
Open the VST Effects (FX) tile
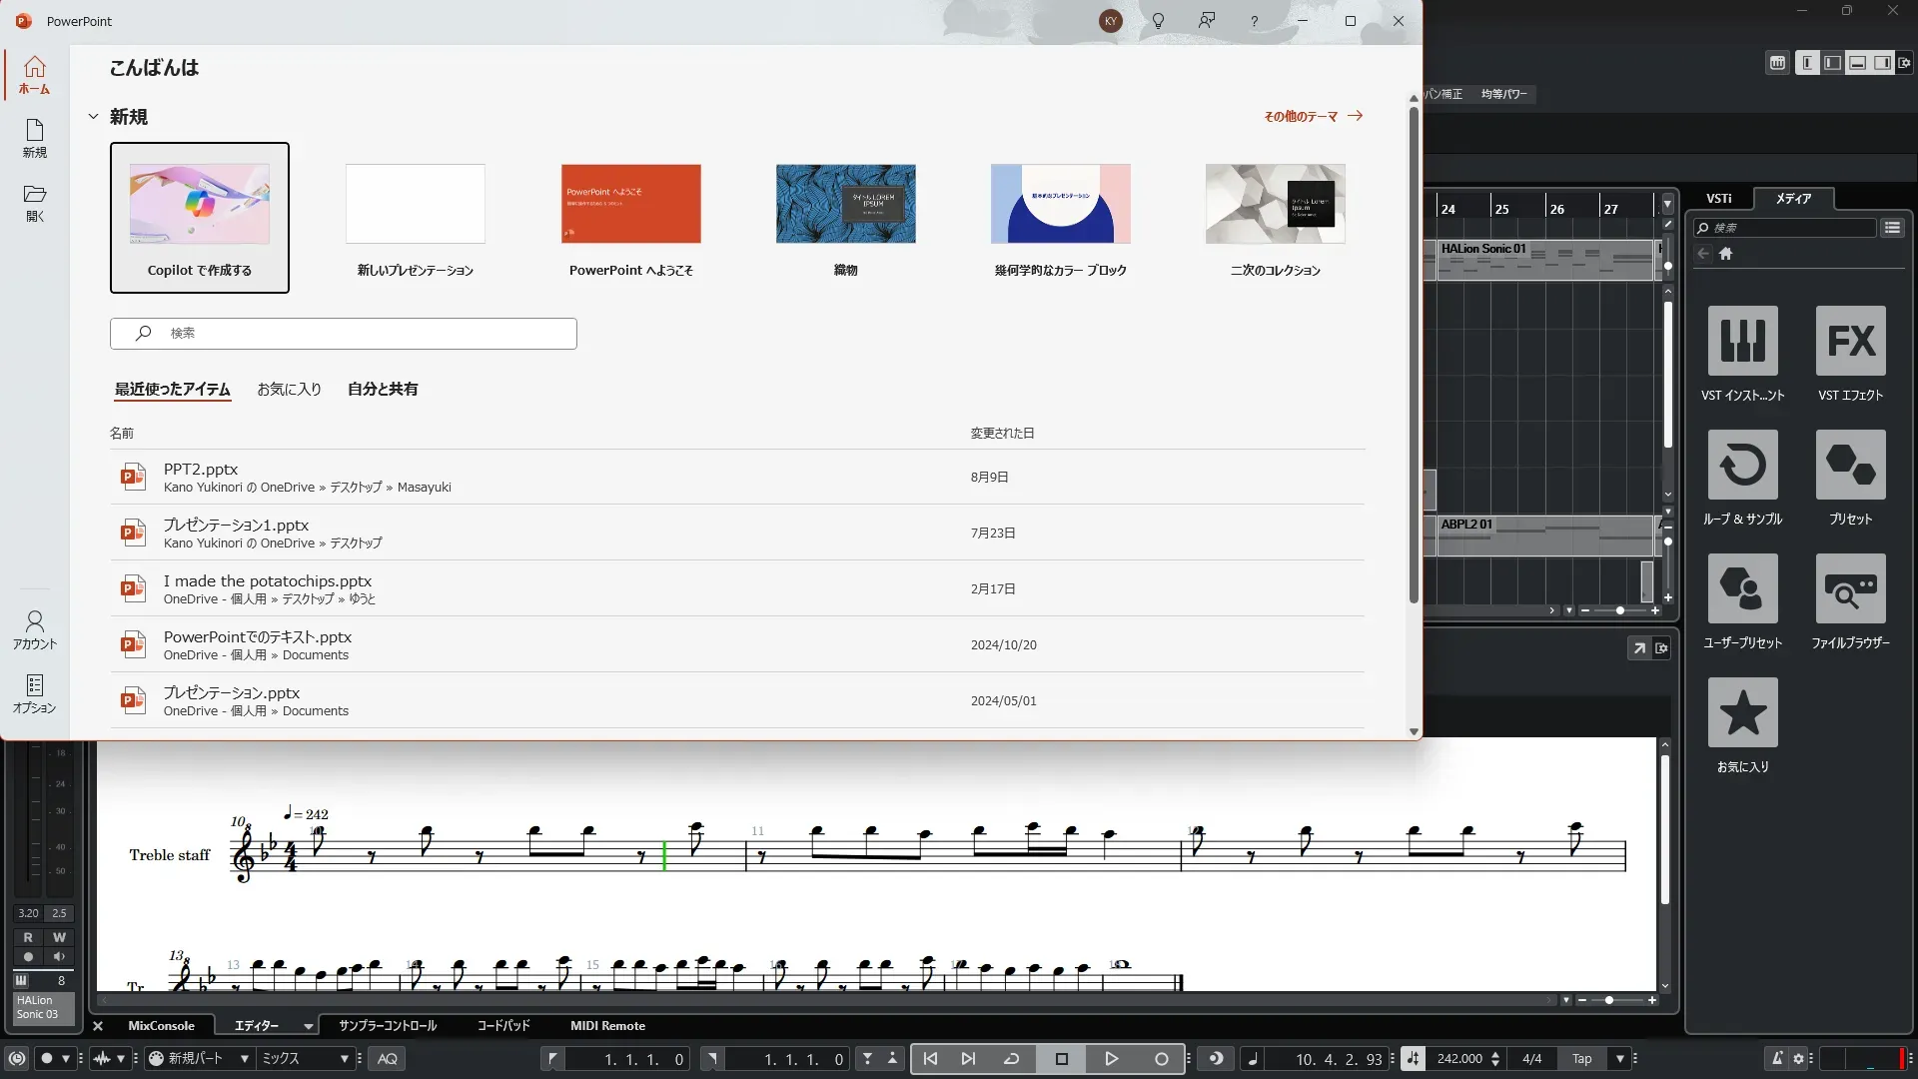(1850, 342)
